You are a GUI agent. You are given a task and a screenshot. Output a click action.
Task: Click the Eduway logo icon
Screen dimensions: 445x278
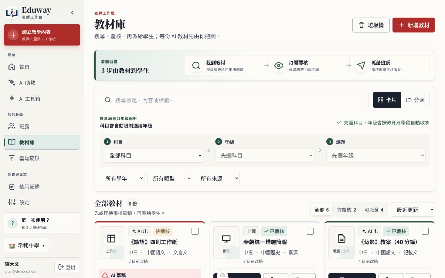coord(12,13)
